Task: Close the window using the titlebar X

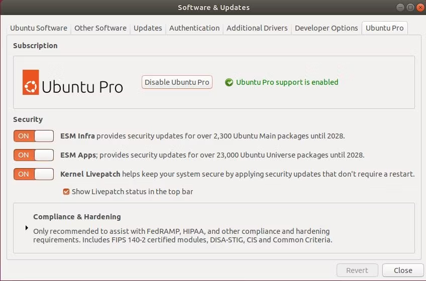Action: [420, 8]
